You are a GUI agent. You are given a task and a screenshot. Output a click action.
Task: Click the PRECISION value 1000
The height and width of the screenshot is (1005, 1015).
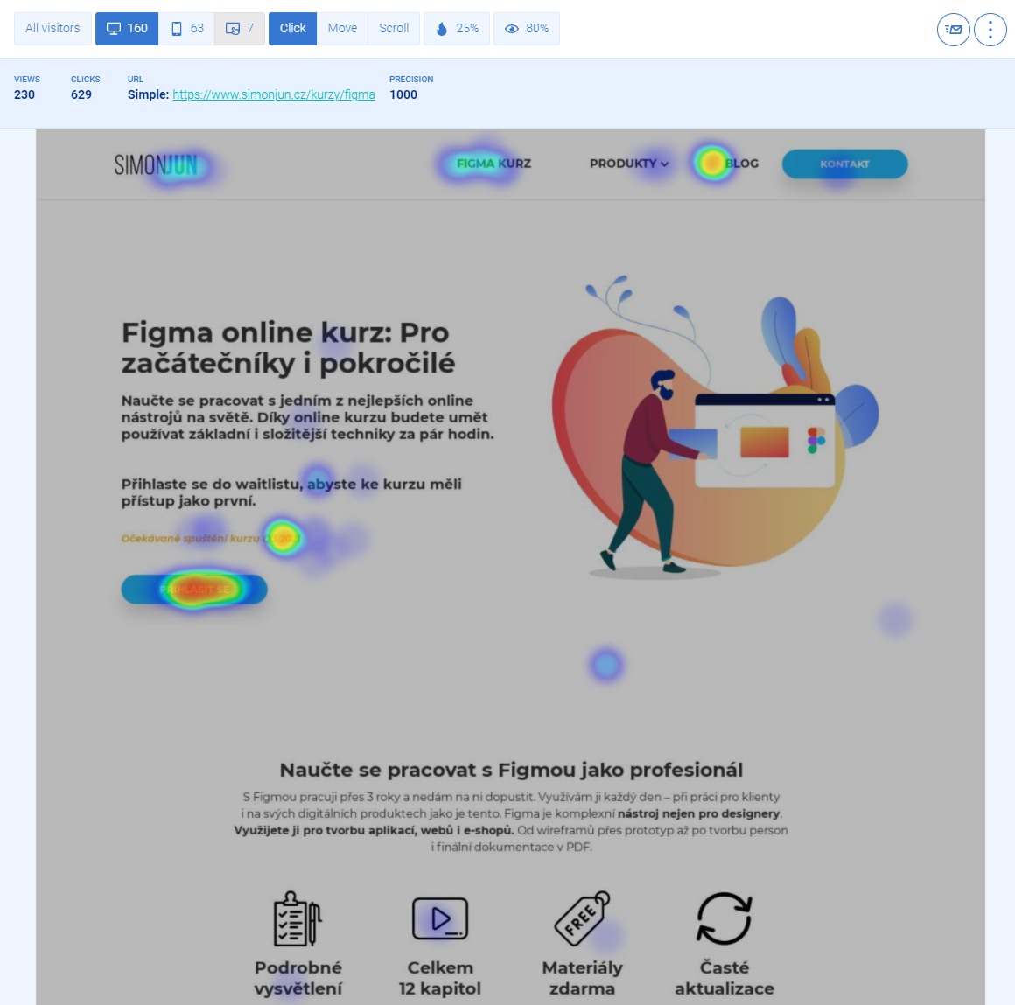[x=403, y=94]
